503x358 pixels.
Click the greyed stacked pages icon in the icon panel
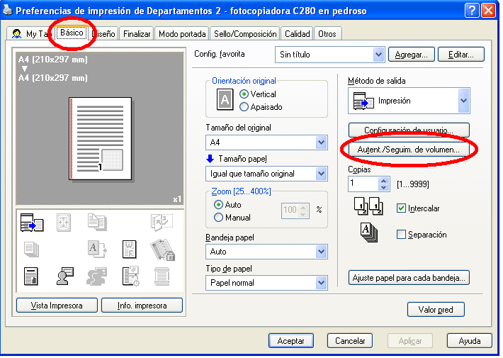coord(31,250)
